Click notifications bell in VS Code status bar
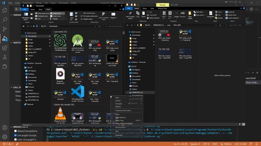The width and height of the screenshot is (261, 146). click(257, 144)
